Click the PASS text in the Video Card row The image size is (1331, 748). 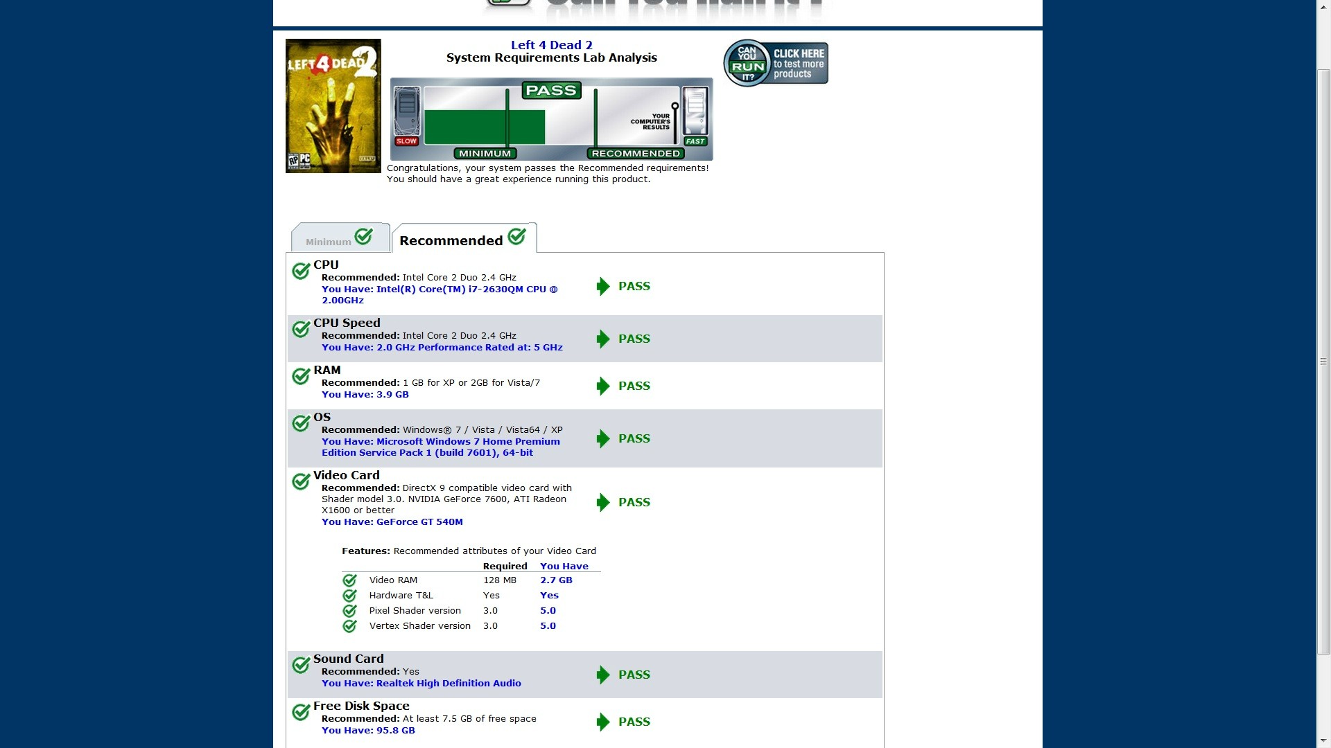click(634, 502)
